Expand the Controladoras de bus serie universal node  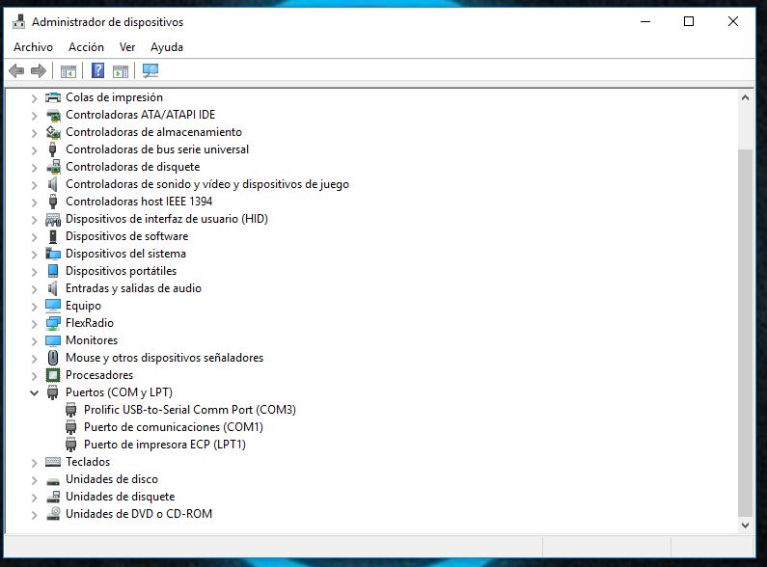coord(34,149)
